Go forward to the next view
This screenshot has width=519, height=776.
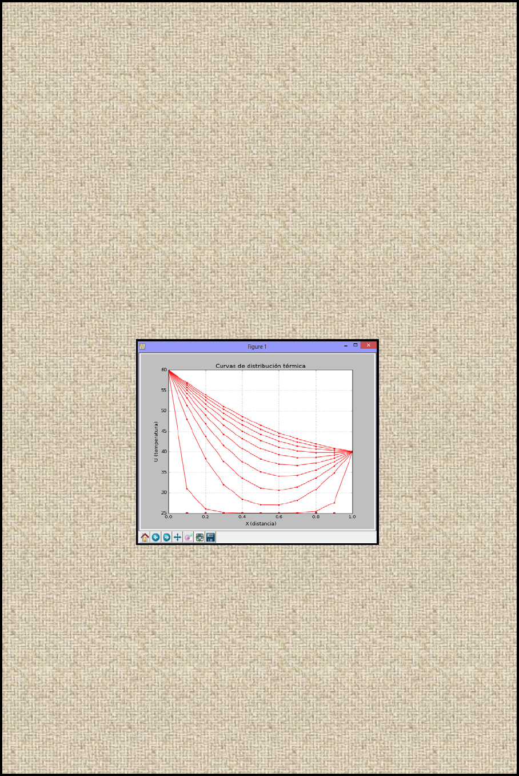point(166,537)
